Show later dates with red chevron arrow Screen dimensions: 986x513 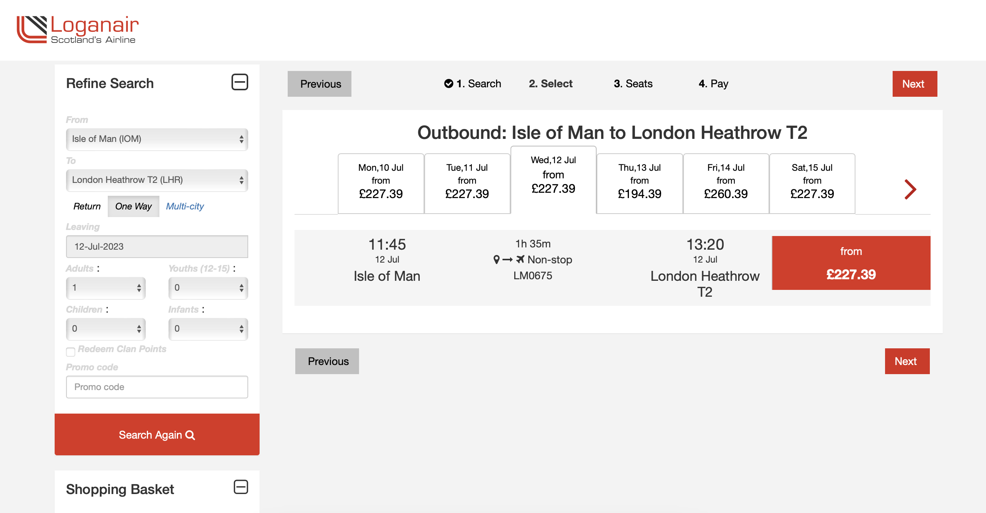tap(910, 189)
